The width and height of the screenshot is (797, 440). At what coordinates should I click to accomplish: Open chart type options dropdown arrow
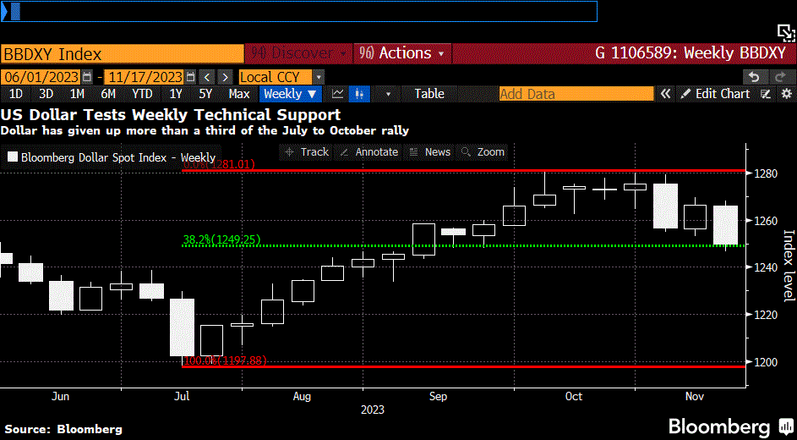[389, 94]
